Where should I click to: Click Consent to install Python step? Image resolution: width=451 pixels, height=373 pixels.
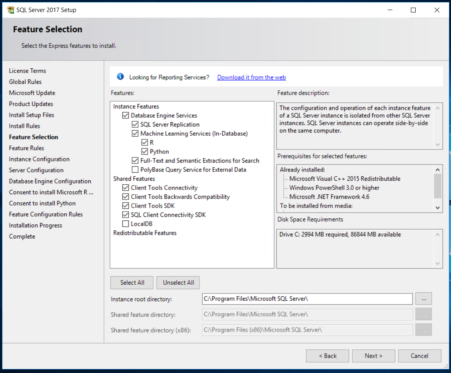click(x=42, y=203)
